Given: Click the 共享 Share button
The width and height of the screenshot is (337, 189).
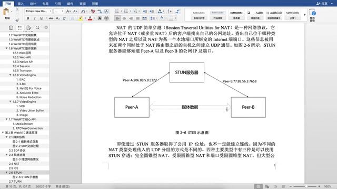Looking at the screenshot, I should [322, 4].
